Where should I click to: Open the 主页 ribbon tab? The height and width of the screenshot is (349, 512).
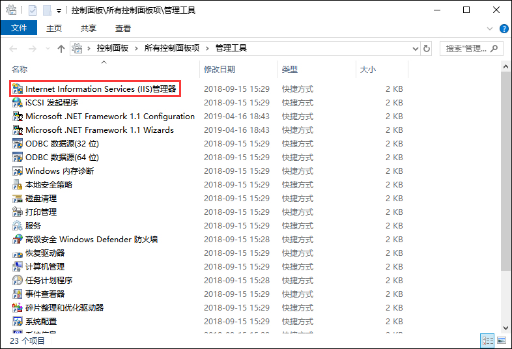[x=54, y=29]
